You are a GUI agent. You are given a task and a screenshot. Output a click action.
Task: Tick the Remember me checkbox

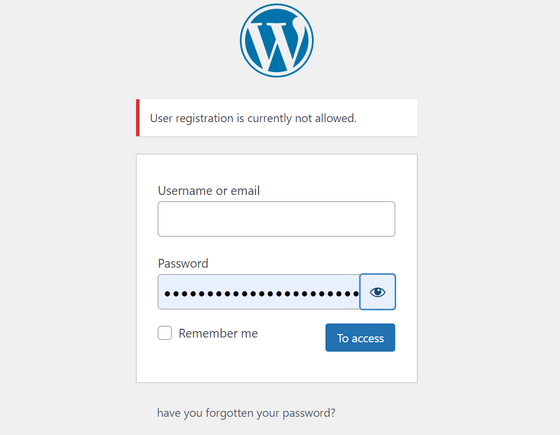click(x=165, y=333)
